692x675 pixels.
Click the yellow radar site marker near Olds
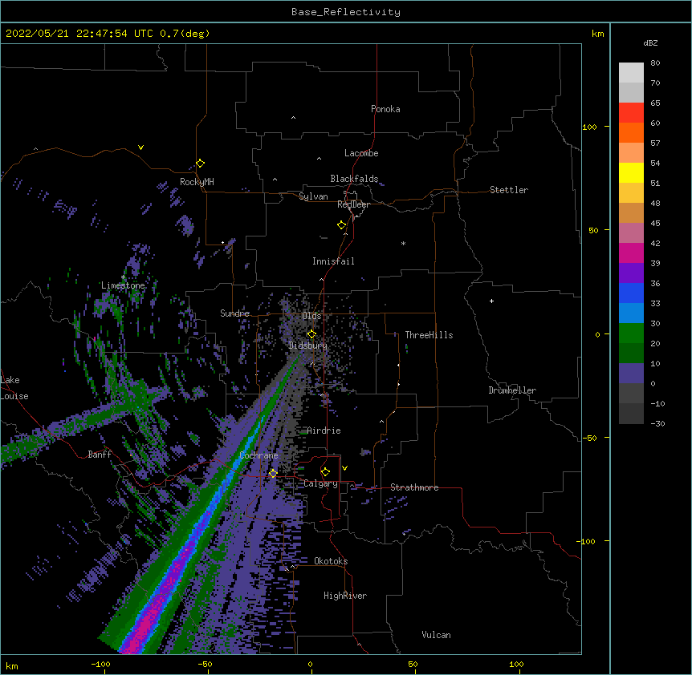click(311, 334)
